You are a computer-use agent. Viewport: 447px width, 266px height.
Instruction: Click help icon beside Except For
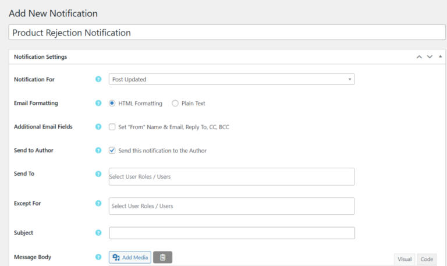98,203
